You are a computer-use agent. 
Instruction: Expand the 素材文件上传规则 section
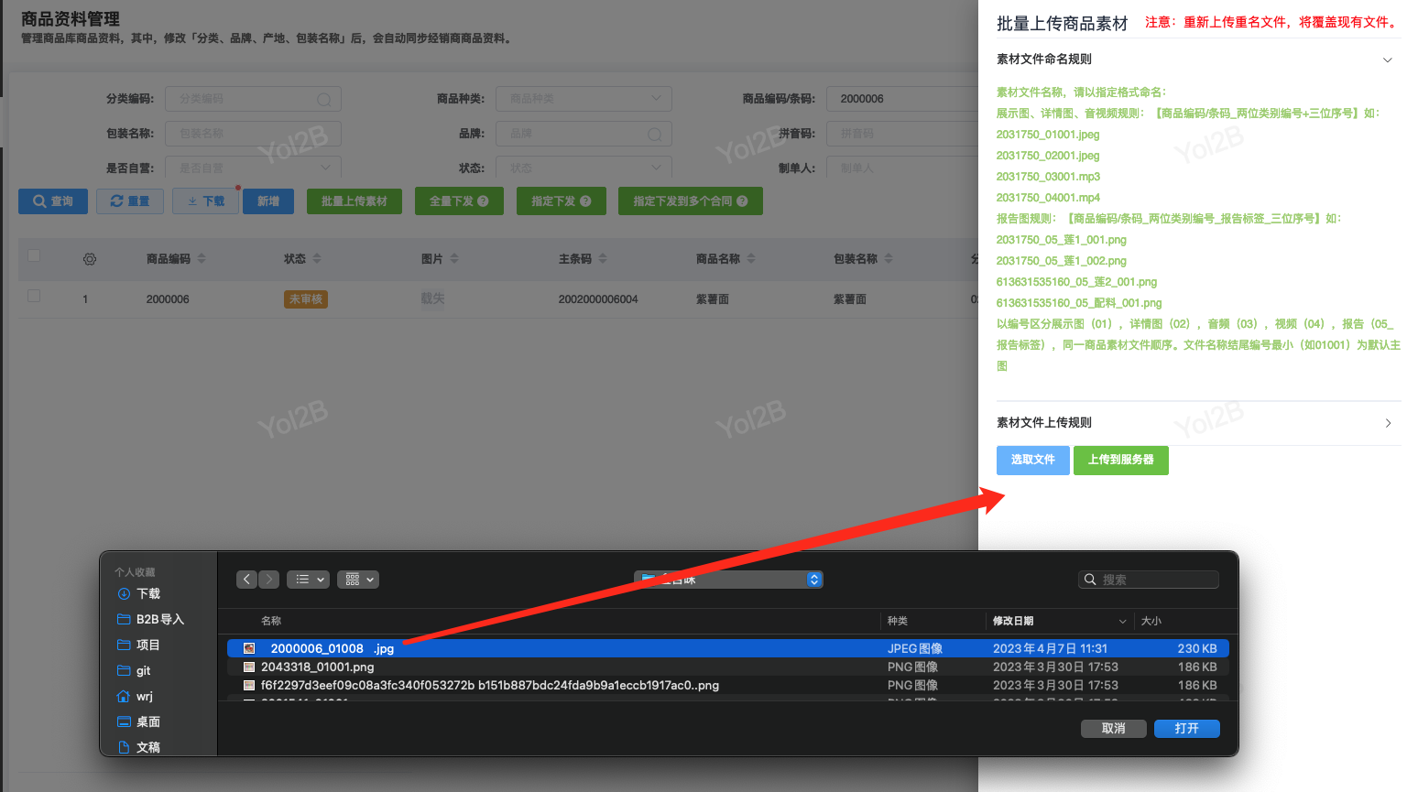click(x=1388, y=423)
